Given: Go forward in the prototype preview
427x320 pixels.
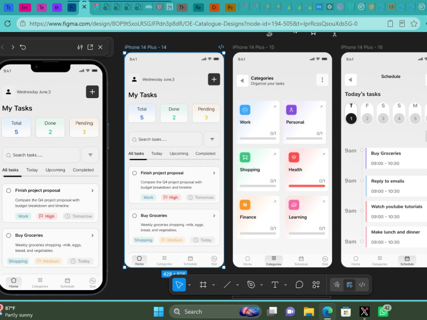Looking at the screenshot, I should click(x=12, y=47).
